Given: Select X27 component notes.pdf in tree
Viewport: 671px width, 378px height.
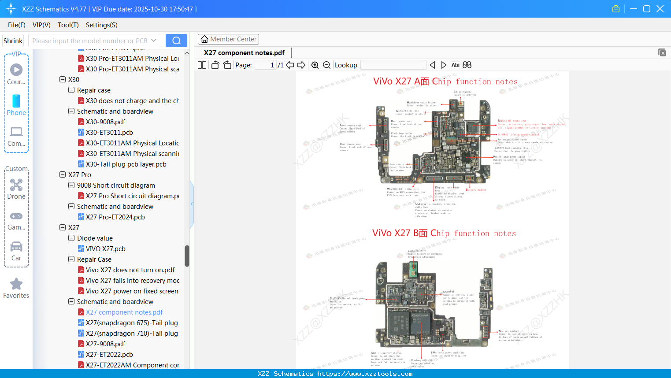Looking at the screenshot, I should pos(124,312).
